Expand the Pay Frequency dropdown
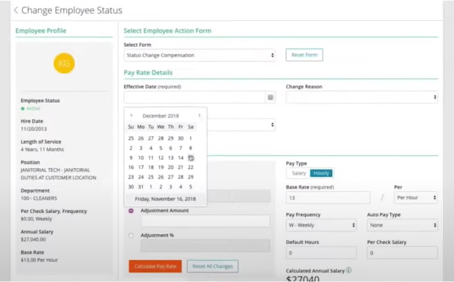This screenshot has height=282, width=454. (x=321, y=225)
